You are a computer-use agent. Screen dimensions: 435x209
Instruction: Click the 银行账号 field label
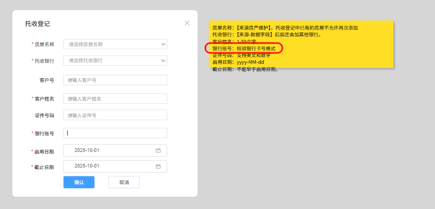click(44, 134)
